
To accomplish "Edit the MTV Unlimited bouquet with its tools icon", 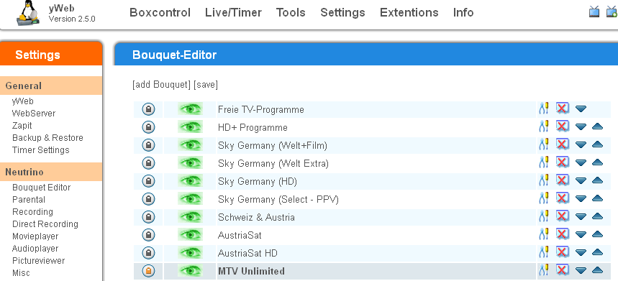I will pyautogui.click(x=544, y=271).
